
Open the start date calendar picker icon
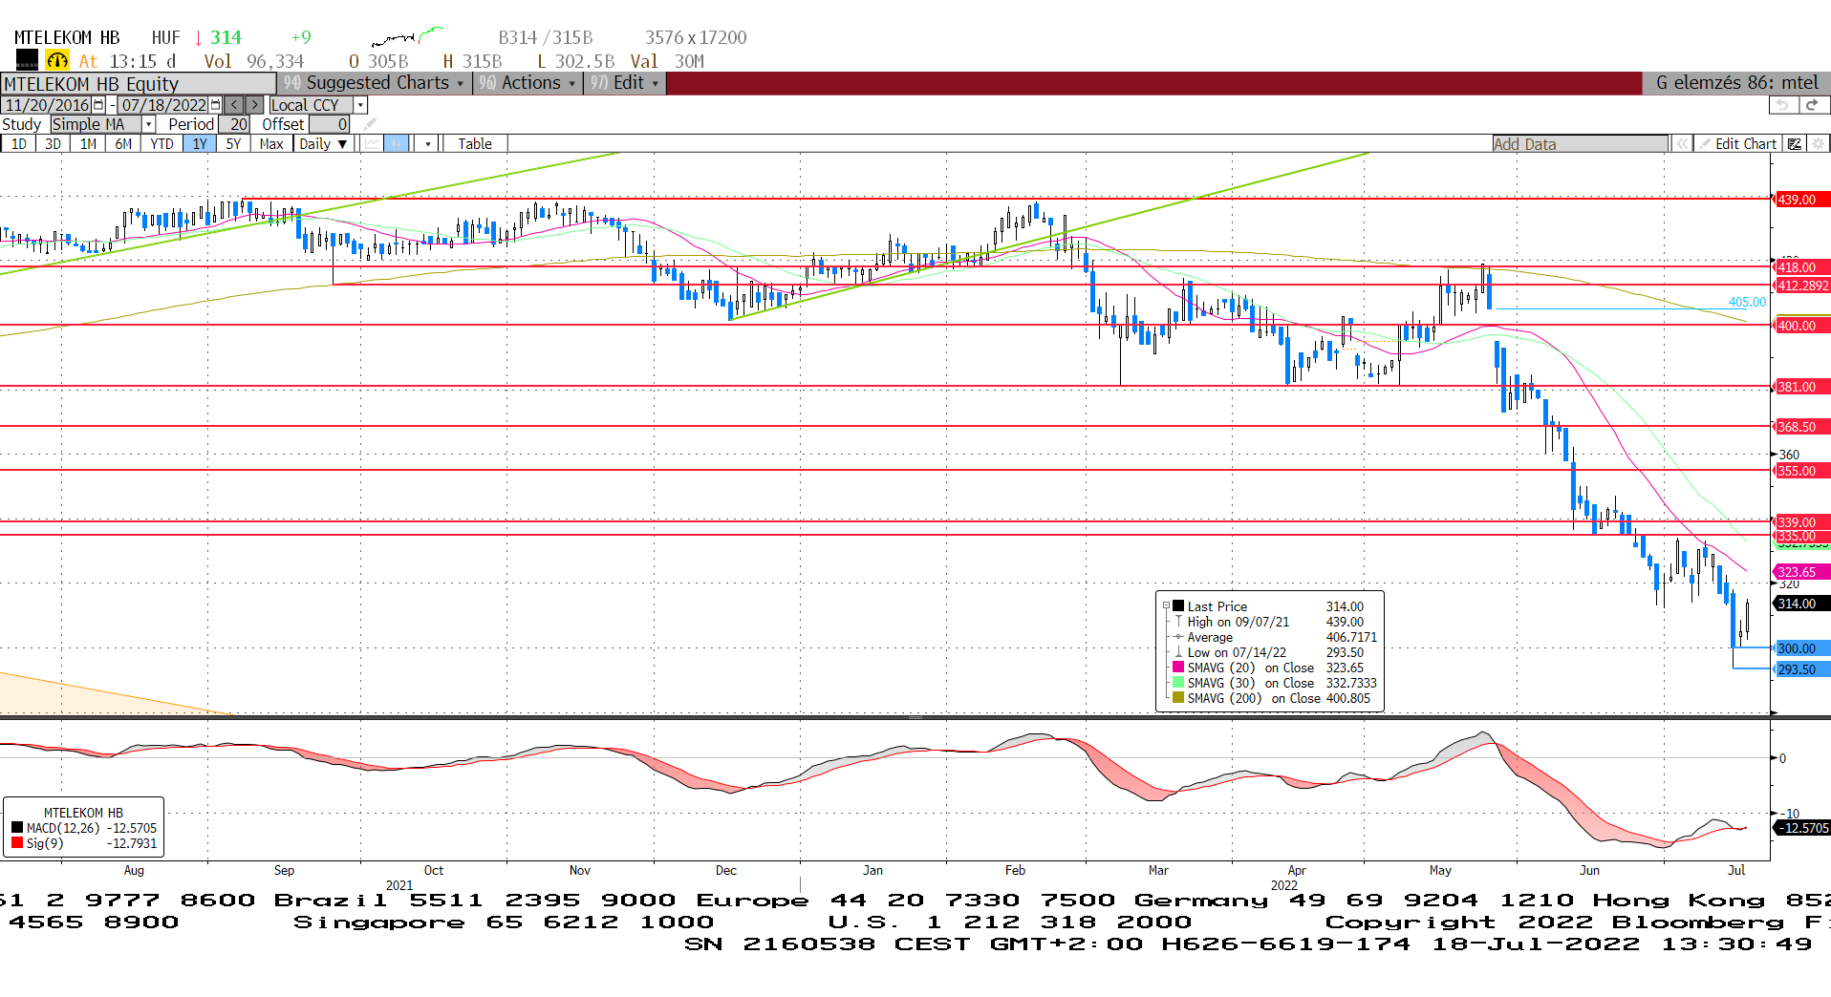tap(98, 105)
